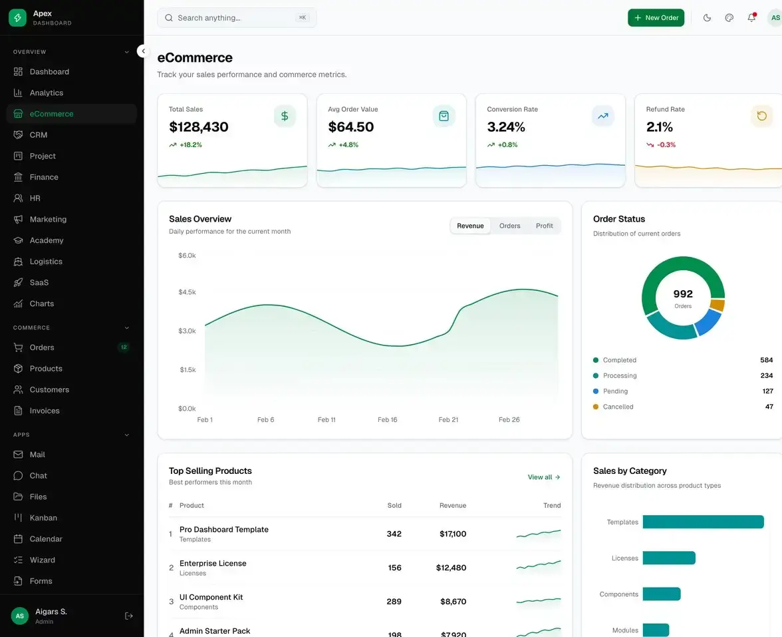Toggle the Completed legend entry
The image size is (782, 637).
614,360
